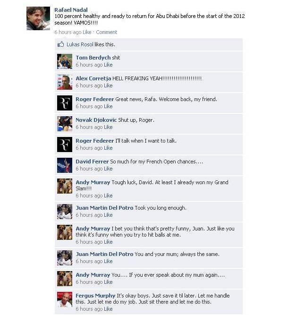Open Rafael Nadal name link

[71, 10]
